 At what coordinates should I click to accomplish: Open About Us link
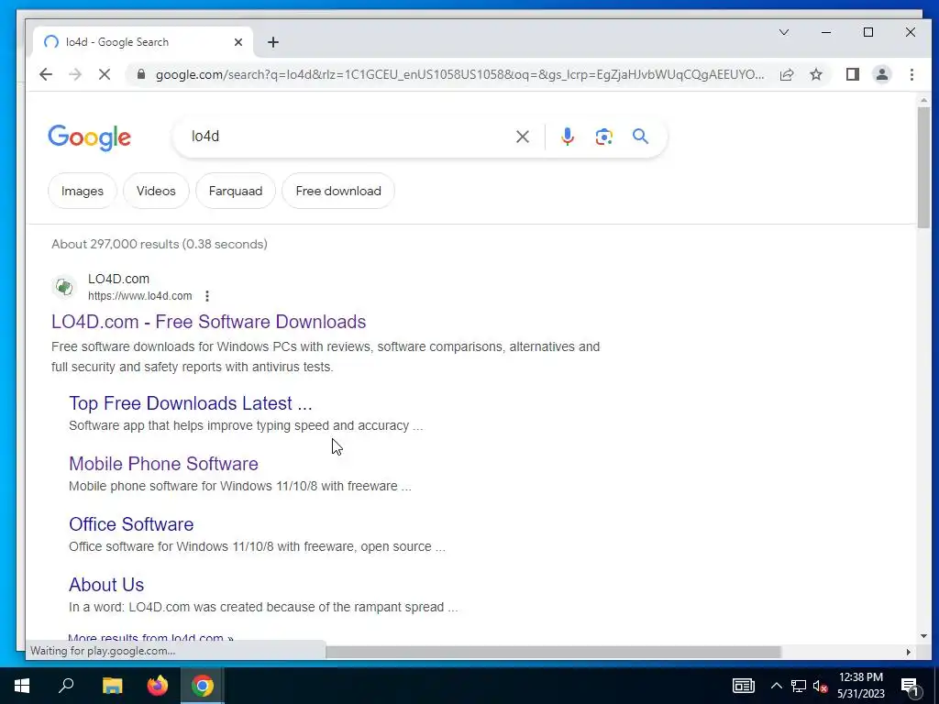click(106, 584)
